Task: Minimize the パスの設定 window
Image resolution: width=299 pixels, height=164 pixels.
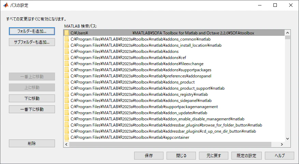Action: coord(260,5)
